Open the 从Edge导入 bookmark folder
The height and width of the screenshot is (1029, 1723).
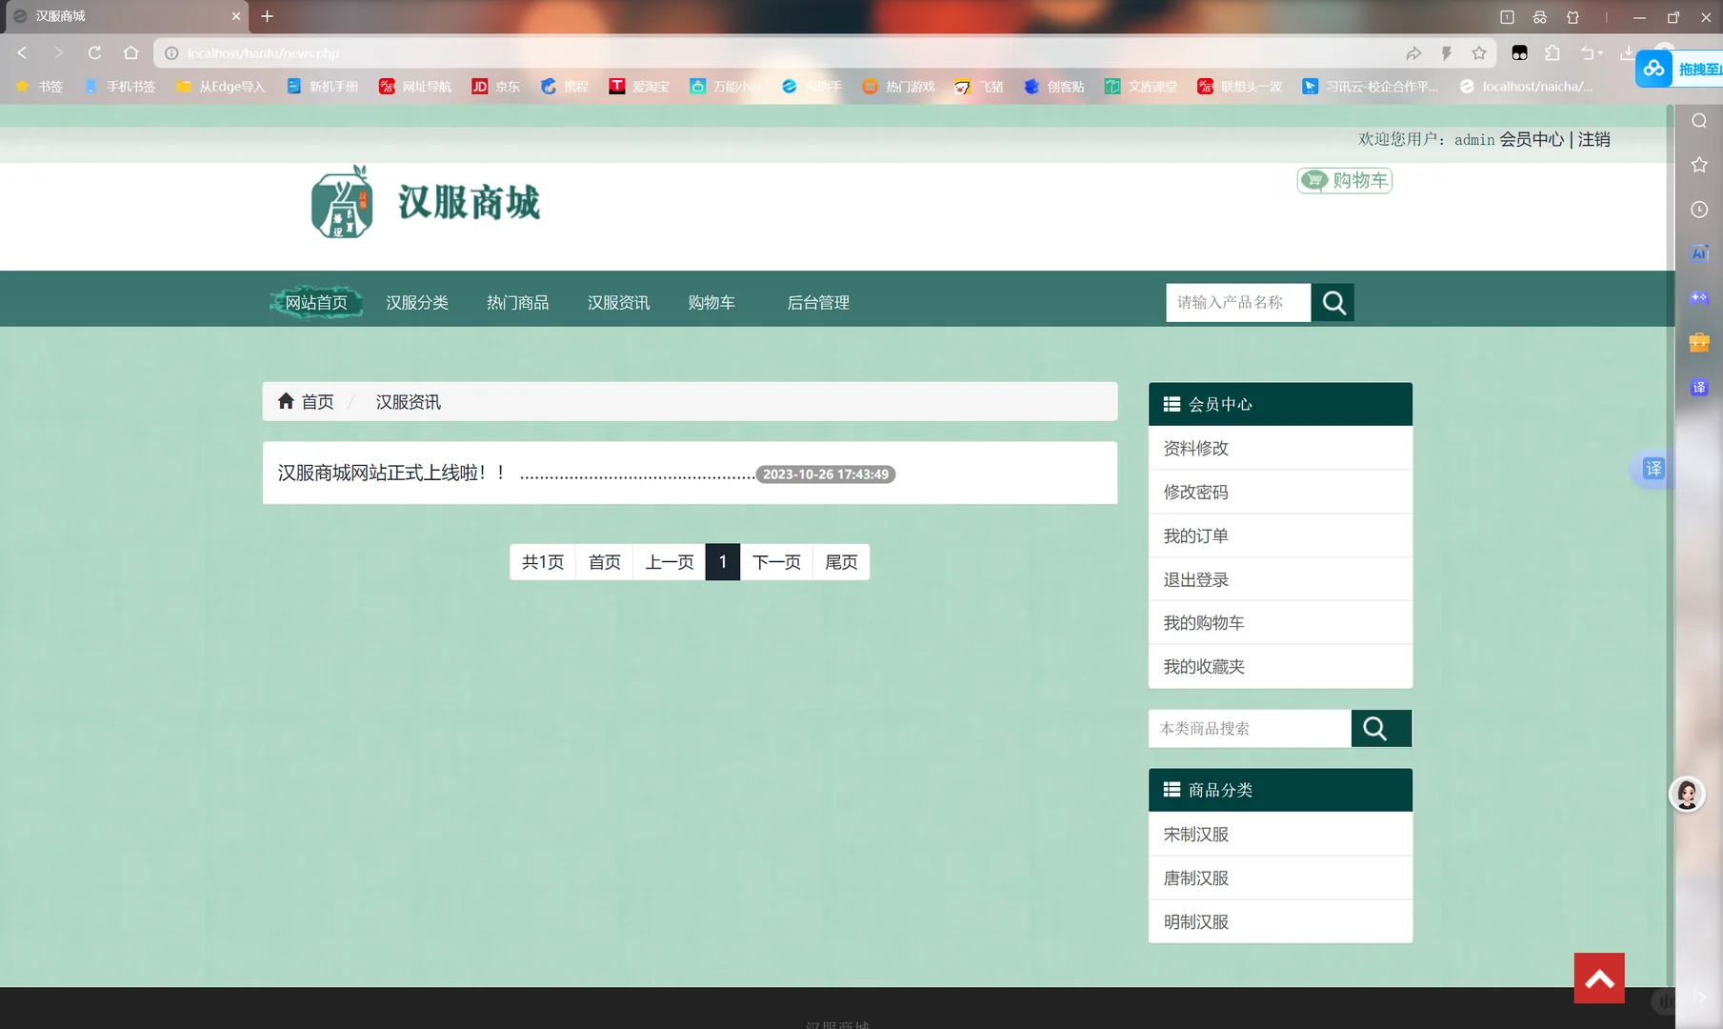tap(220, 87)
